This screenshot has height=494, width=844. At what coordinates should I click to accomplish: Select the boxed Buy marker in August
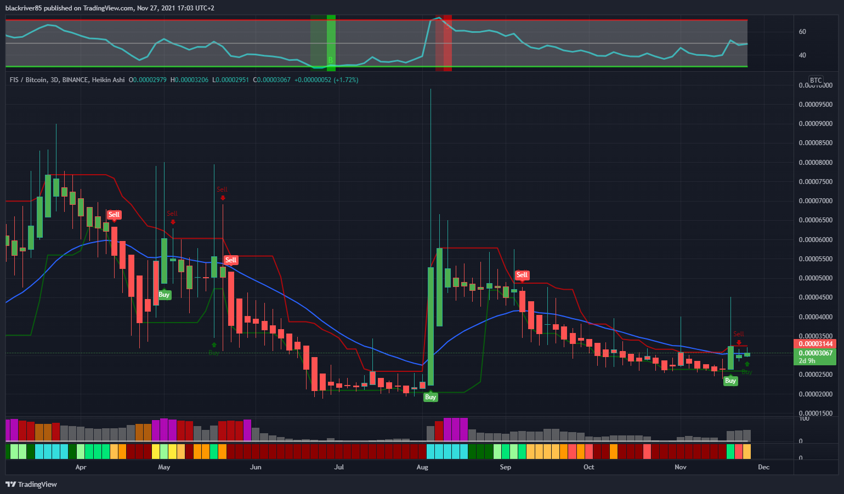(x=431, y=397)
